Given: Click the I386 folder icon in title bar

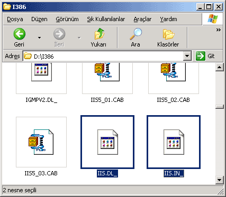Looking at the screenshot, I should pyautogui.click(x=7, y=7).
